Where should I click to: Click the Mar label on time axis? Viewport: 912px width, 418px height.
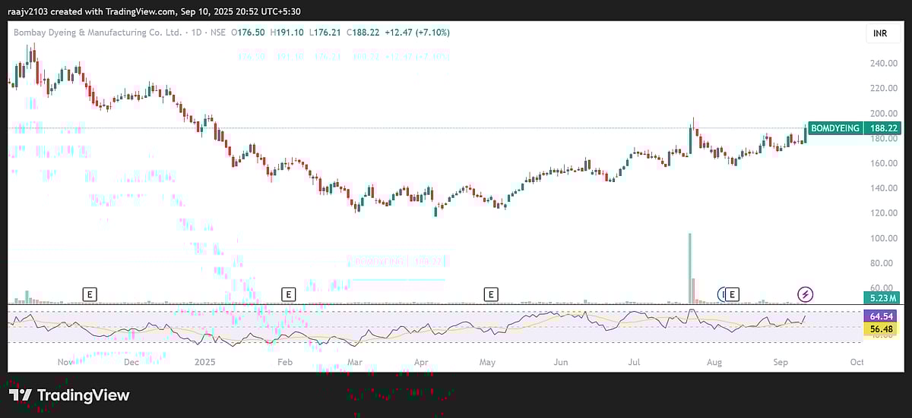click(x=355, y=363)
